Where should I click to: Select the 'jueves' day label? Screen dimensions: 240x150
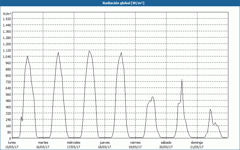click(x=104, y=142)
